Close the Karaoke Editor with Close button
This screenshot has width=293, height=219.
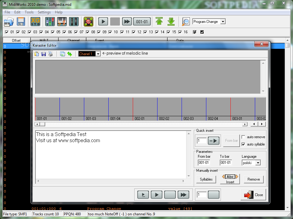coord(253,195)
